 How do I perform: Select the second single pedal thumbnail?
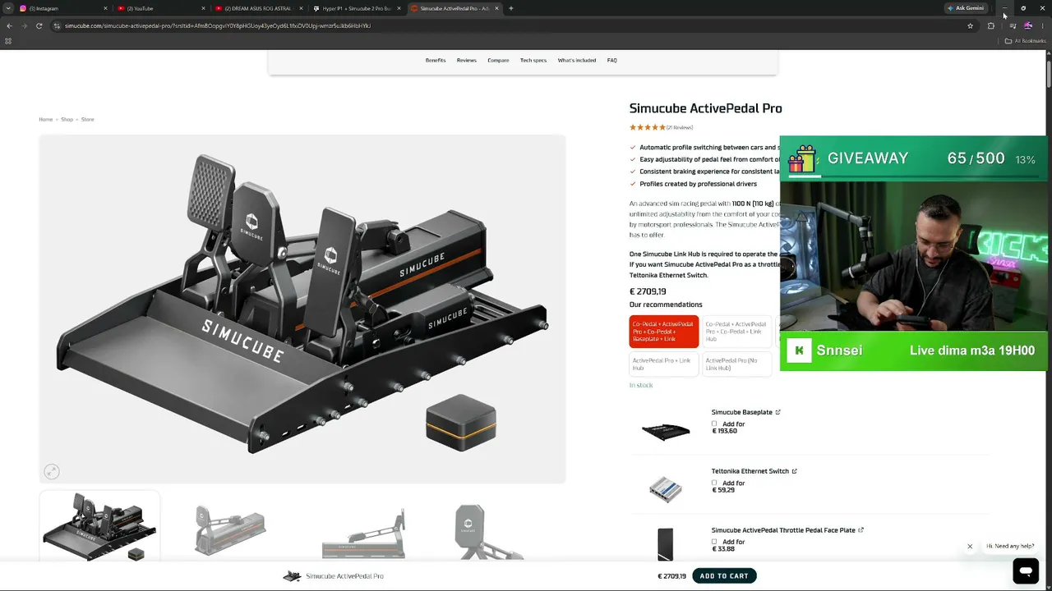(231, 530)
